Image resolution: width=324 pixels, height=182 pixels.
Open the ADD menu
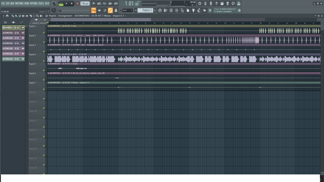(12, 3)
